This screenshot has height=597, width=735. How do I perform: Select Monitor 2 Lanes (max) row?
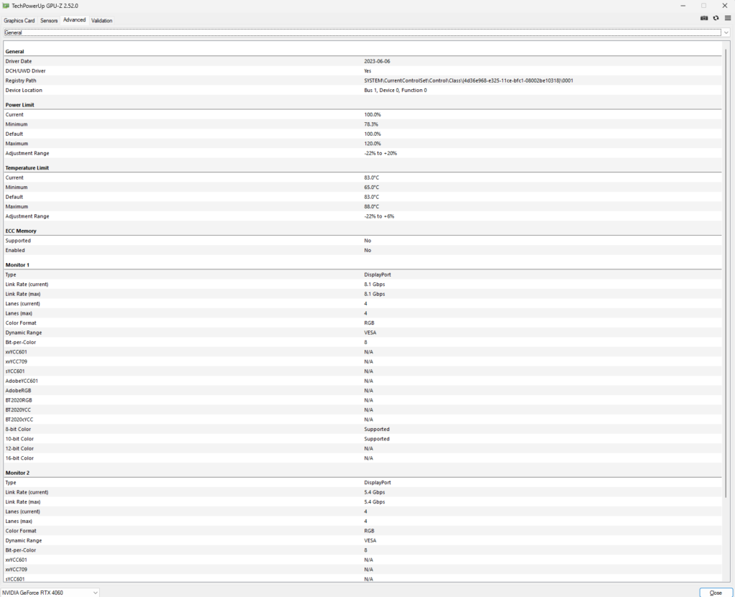click(362, 521)
